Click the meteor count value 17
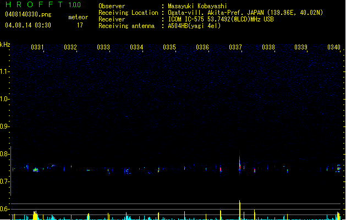 [x=80, y=25]
